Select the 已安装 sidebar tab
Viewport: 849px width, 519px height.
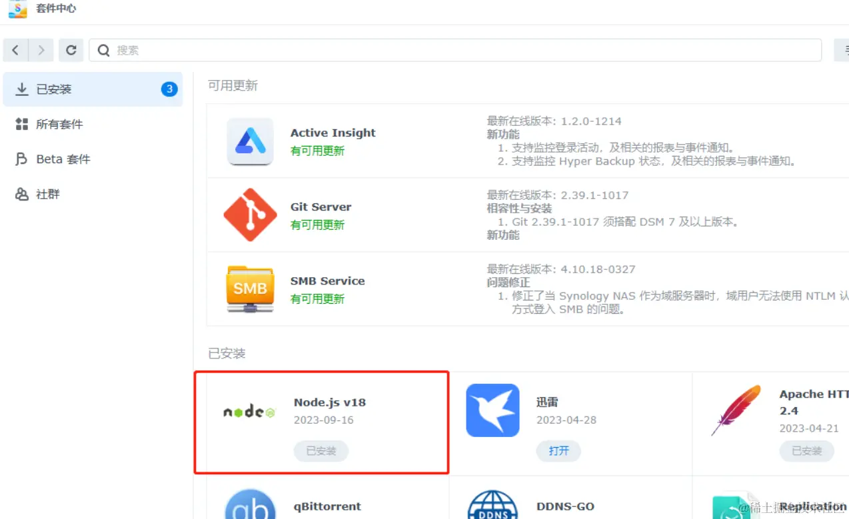point(93,89)
